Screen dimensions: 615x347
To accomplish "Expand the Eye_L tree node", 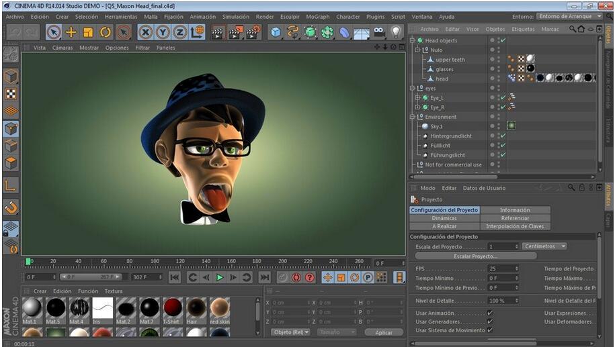I will coord(417,97).
